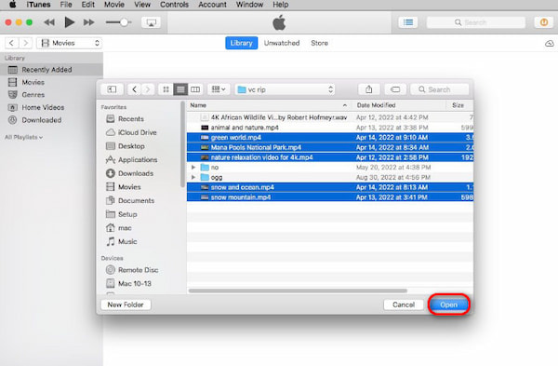Select mac home folder in Favorites

[119, 228]
